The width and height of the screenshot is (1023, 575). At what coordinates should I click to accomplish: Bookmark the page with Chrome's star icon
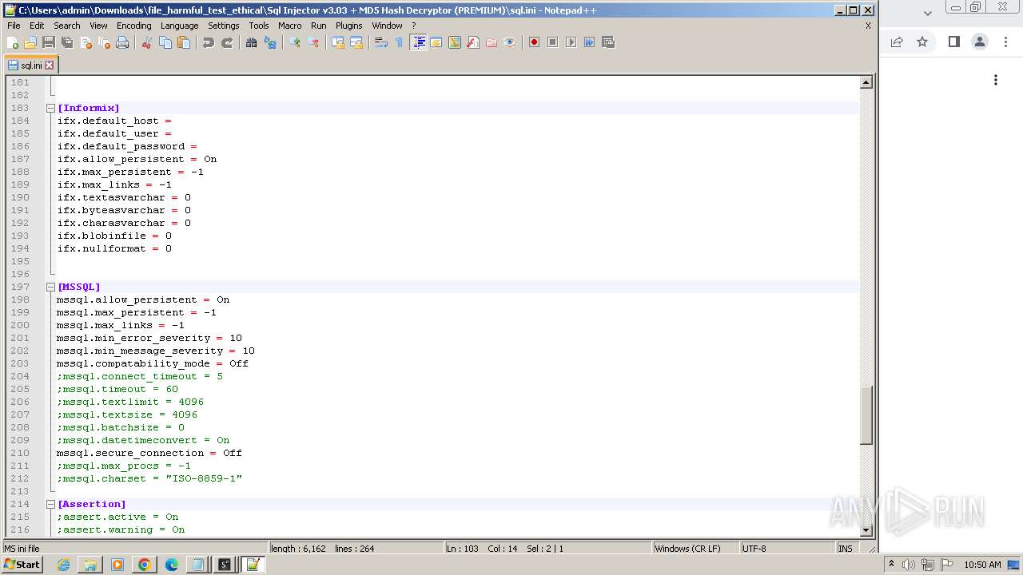click(922, 42)
